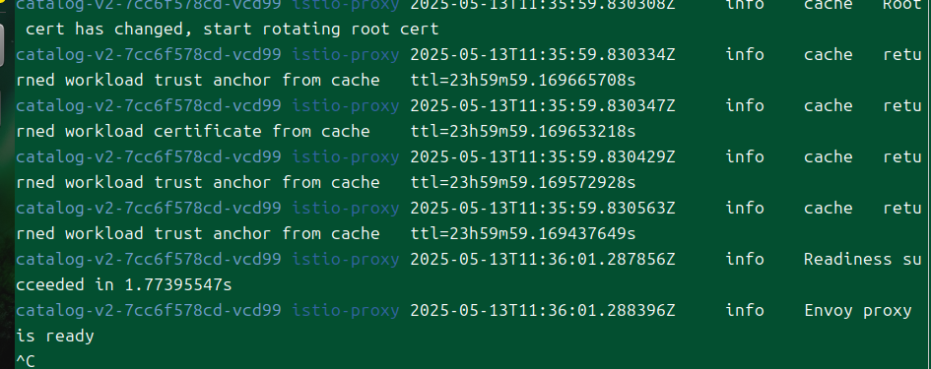Click timestamp 2025-05-13T11:36:01.288396Z
This screenshot has width=931, height=369.
coord(542,310)
